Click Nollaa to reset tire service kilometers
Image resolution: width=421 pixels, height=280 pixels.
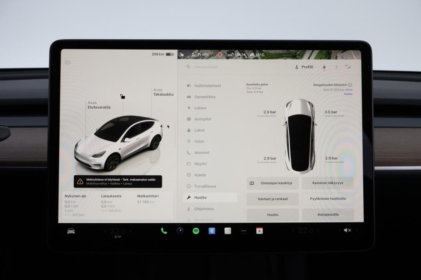click(348, 94)
